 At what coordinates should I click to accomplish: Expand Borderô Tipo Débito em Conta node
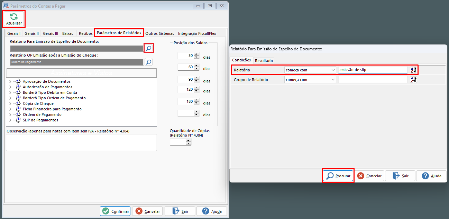10,92
